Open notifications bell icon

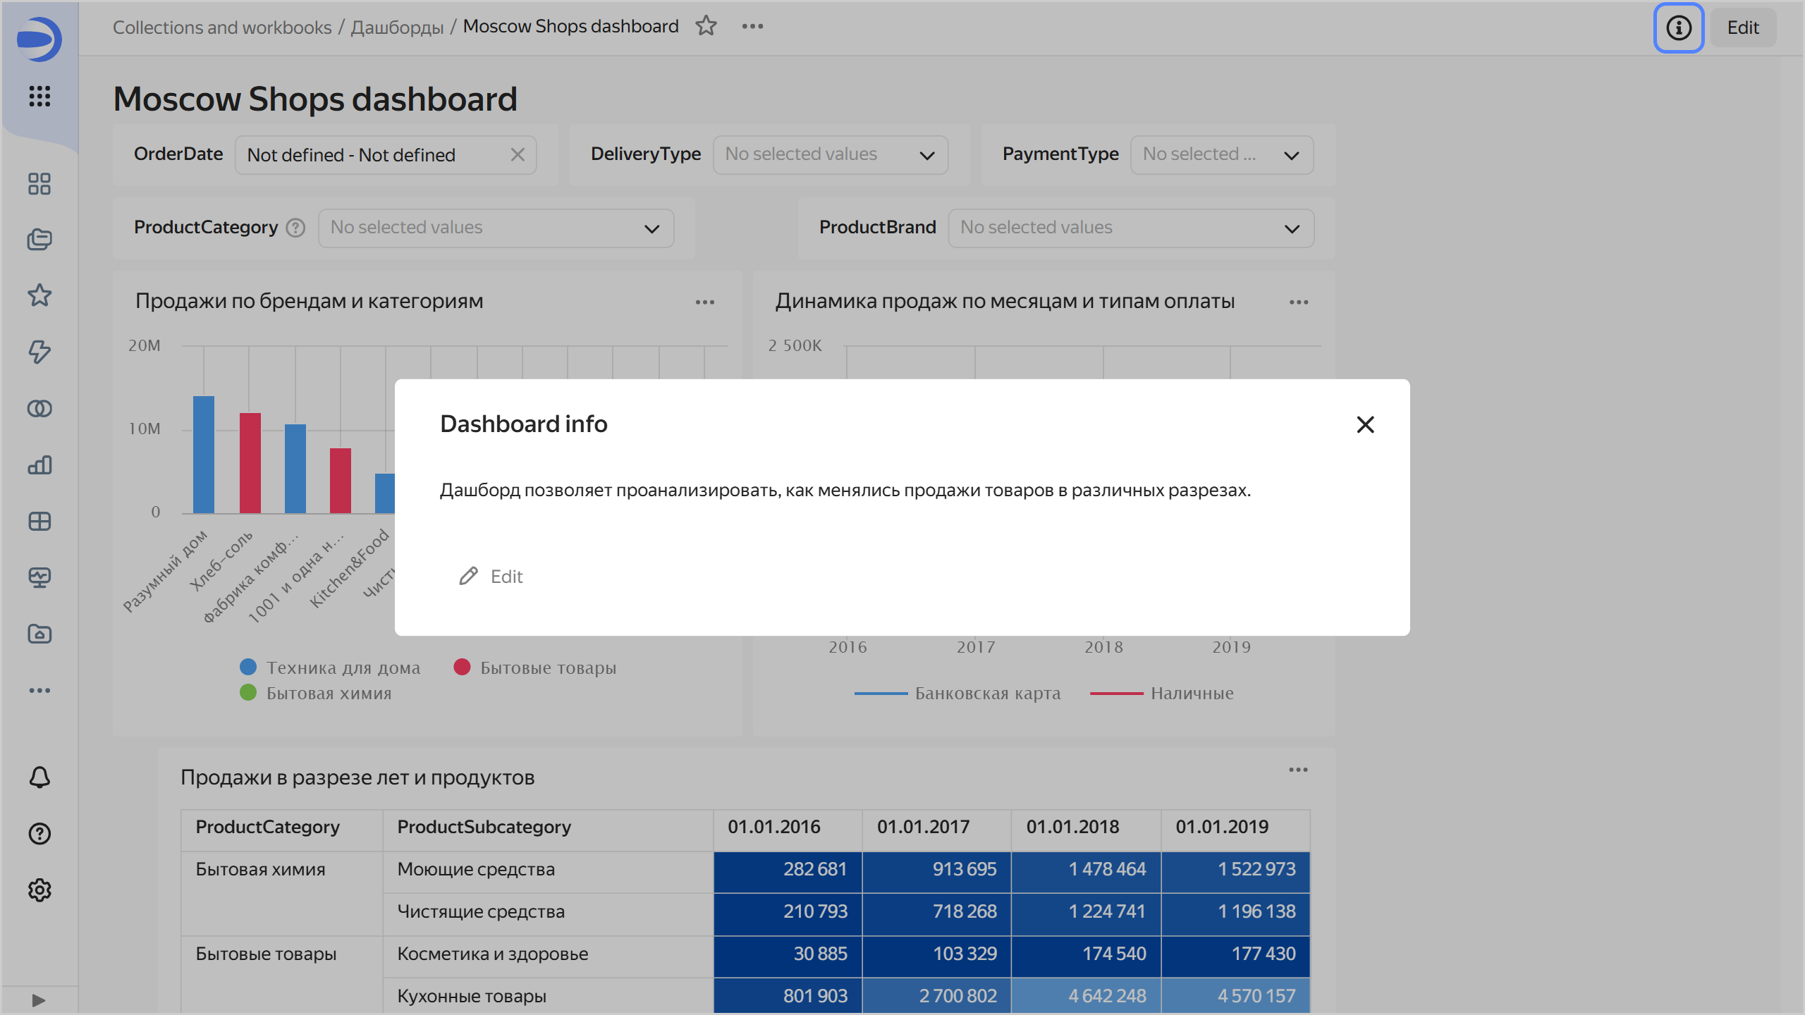tap(39, 777)
